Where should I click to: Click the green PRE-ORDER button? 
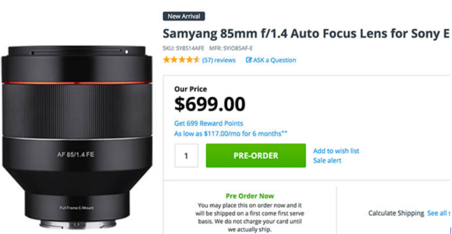point(256,156)
